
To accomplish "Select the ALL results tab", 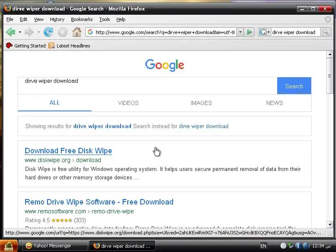I will click(55, 103).
